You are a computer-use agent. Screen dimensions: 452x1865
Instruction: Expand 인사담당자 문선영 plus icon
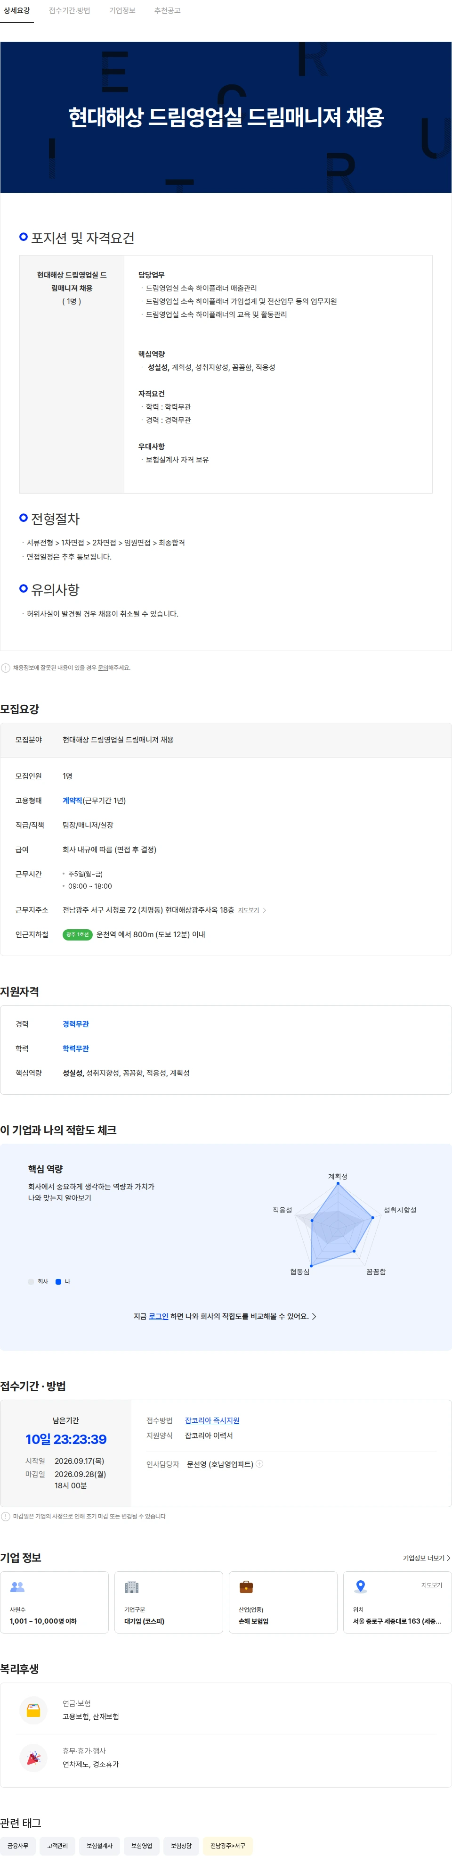click(259, 1464)
